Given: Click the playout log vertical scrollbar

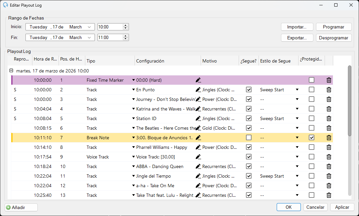Looking at the screenshot, I should (x=349, y=101).
